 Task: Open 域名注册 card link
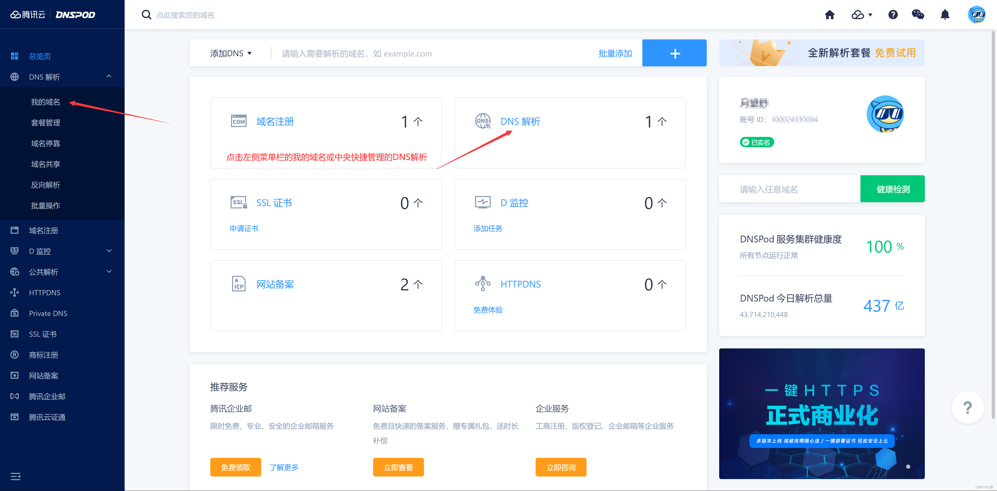click(275, 122)
